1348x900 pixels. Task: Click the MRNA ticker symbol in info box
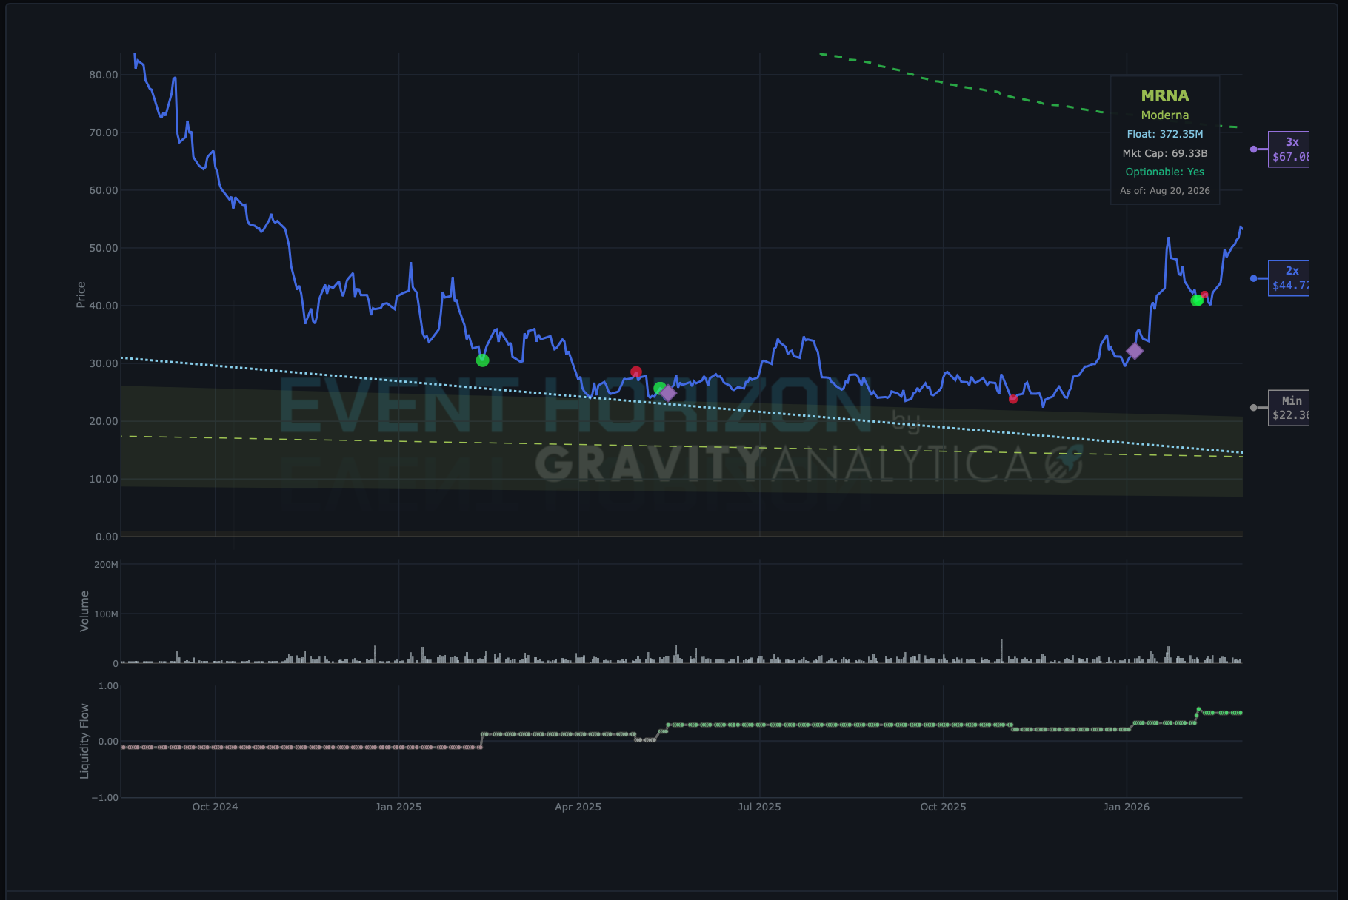[1165, 95]
